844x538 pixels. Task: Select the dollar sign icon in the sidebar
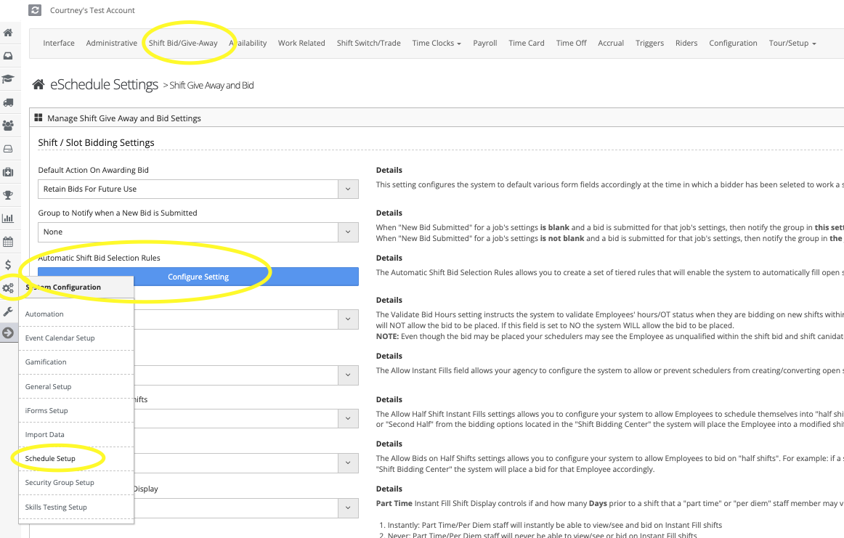point(8,265)
